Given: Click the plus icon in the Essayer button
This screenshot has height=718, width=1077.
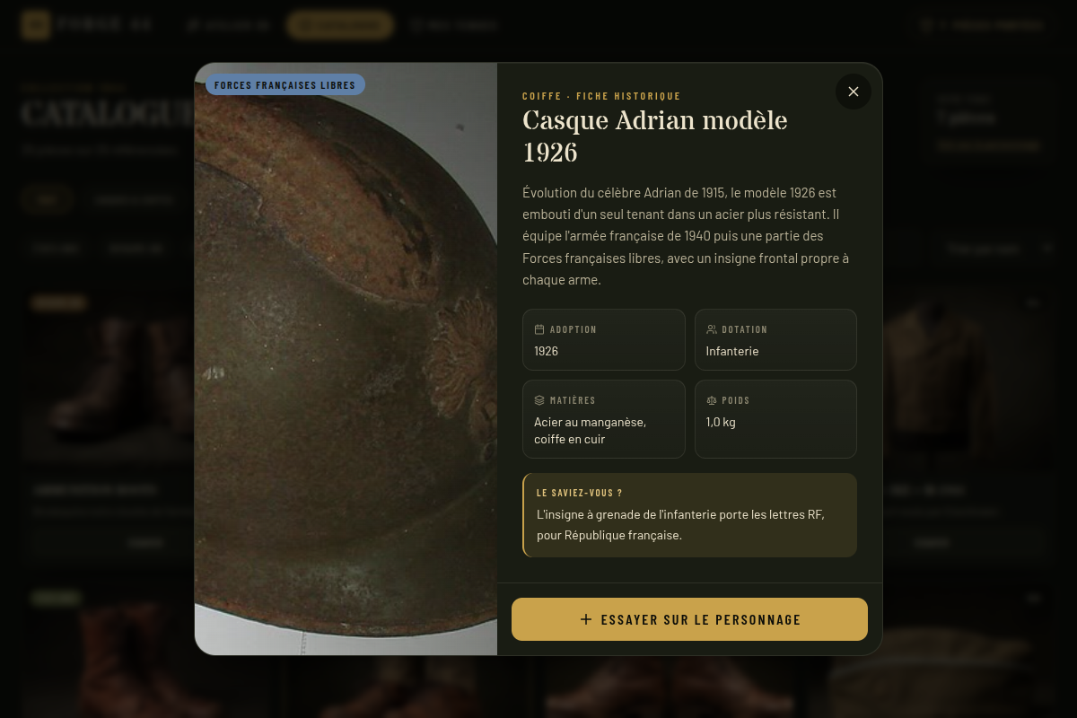Looking at the screenshot, I should pyautogui.click(x=586, y=619).
